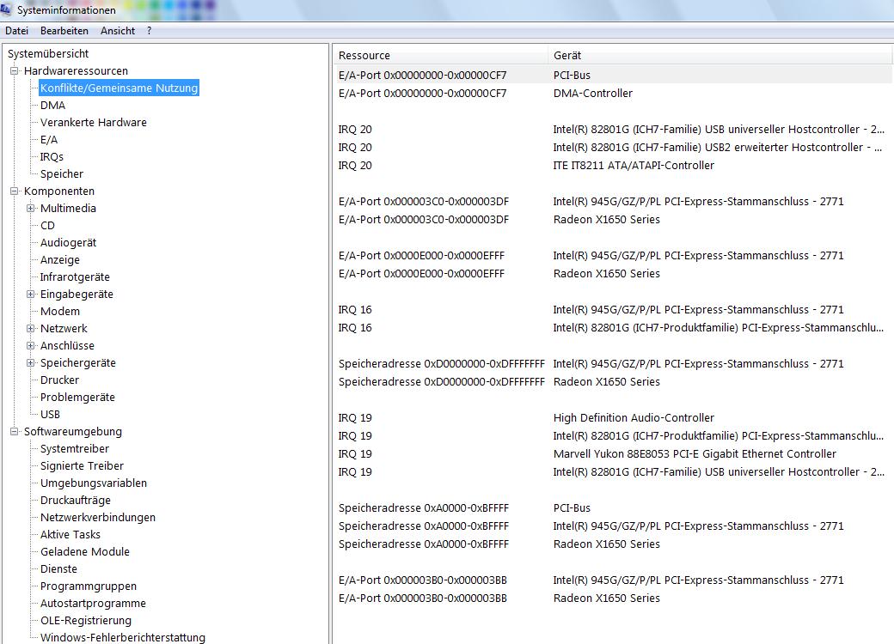This screenshot has width=894, height=644.
Task: Open the ? help menu
Action: [149, 31]
